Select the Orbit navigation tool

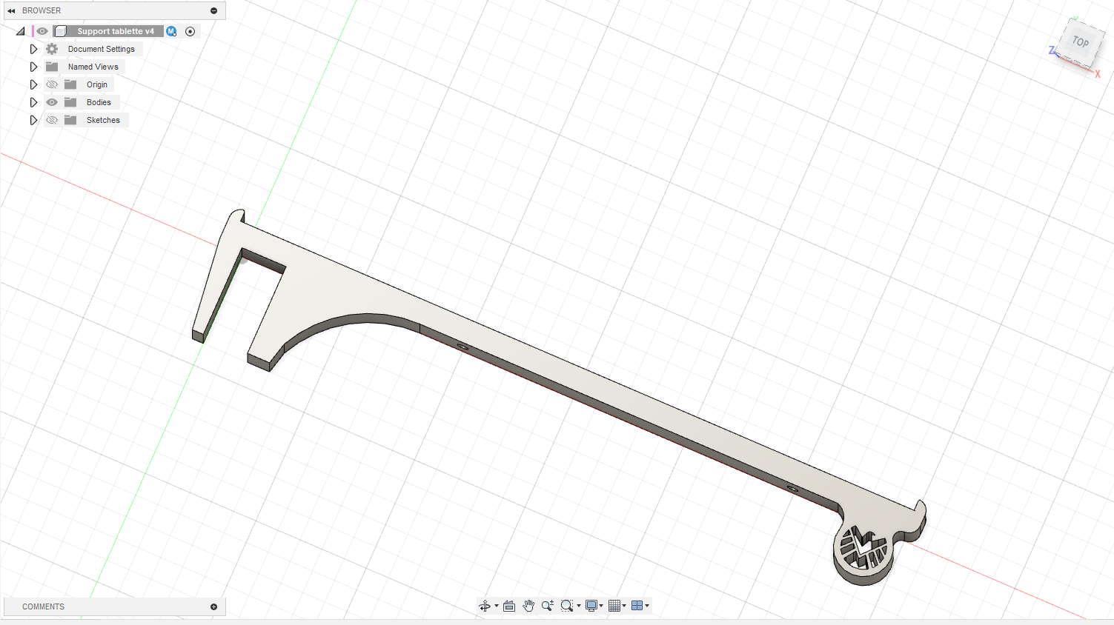click(485, 606)
